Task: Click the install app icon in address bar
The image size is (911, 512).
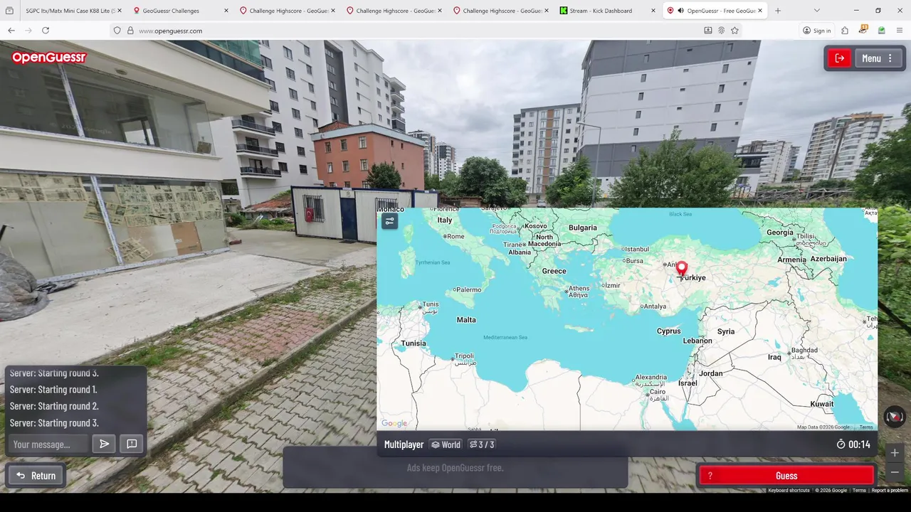Action: click(707, 31)
